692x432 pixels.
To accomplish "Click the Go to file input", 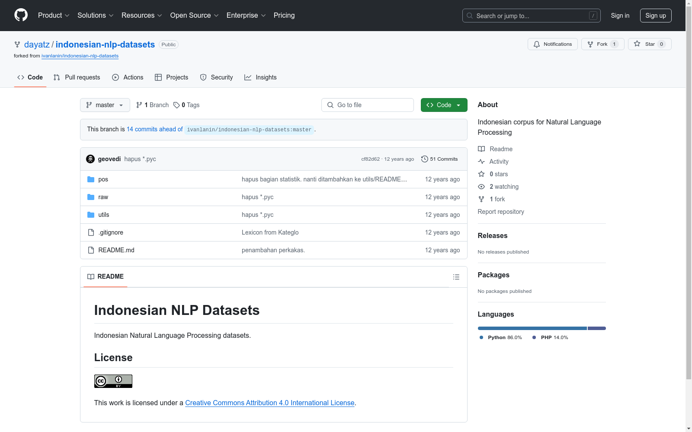I will click(x=368, y=105).
